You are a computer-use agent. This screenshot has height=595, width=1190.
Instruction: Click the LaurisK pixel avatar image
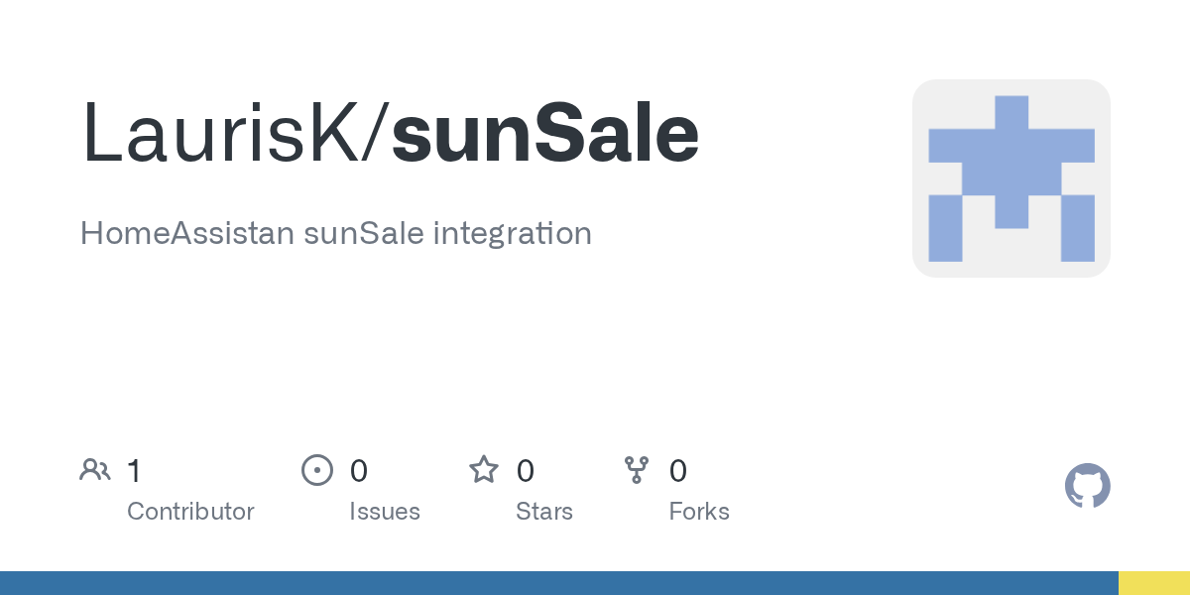tap(1011, 178)
